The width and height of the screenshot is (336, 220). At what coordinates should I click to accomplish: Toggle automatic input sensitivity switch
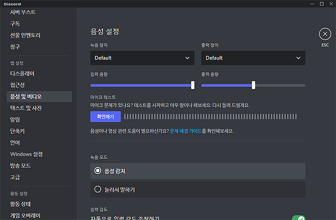299,218
